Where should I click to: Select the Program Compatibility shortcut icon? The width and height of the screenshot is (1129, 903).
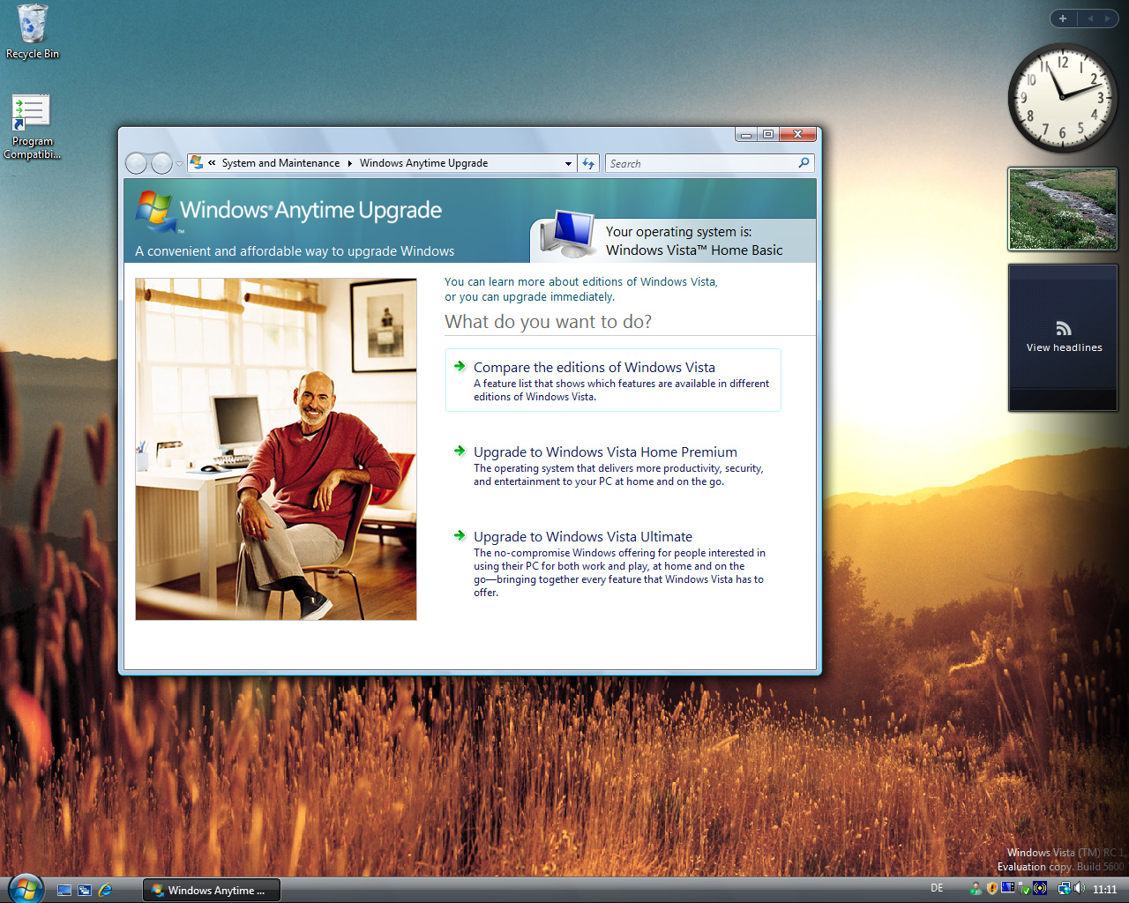click(x=32, y=127)
